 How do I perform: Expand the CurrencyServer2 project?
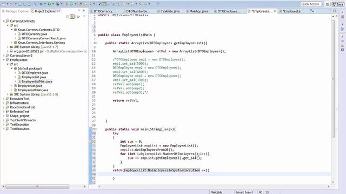point(4,56)
